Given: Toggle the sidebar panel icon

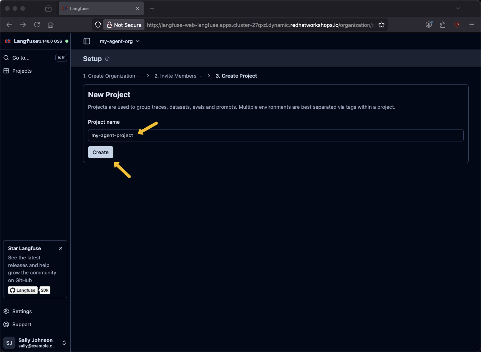Looking at the screenshot, I should (87, 41).
